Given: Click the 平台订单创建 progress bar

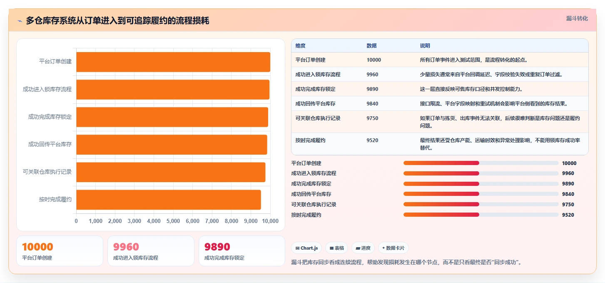Looking at the screenshot, I should coord(481,163).
